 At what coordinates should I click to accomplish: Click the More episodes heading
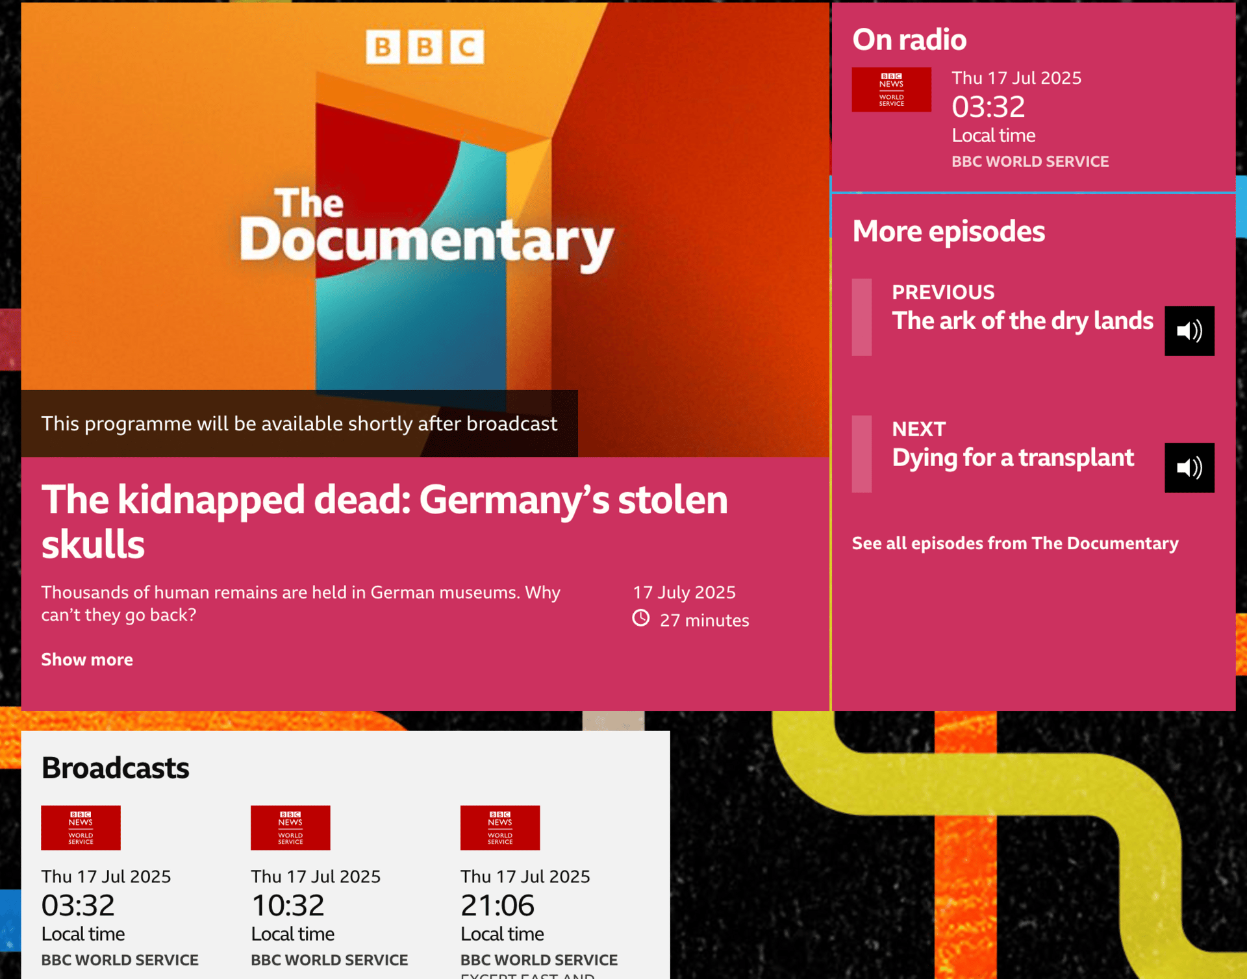pyautogui.click(x=948, y=231)
